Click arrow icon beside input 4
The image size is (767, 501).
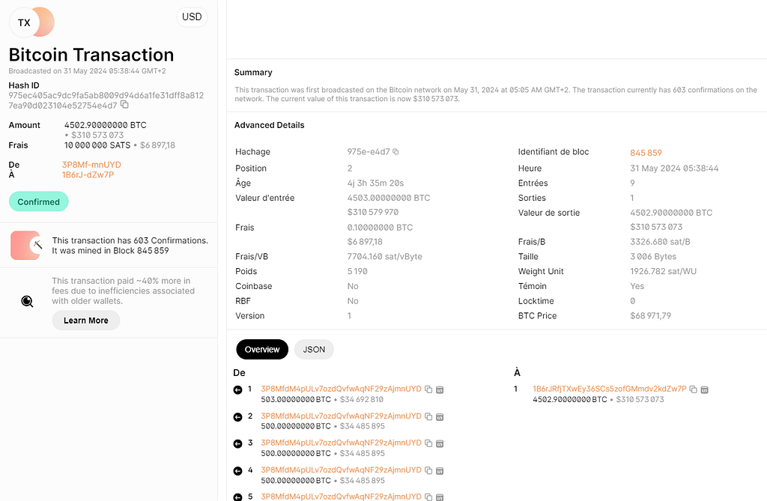(x=237, y=470)
